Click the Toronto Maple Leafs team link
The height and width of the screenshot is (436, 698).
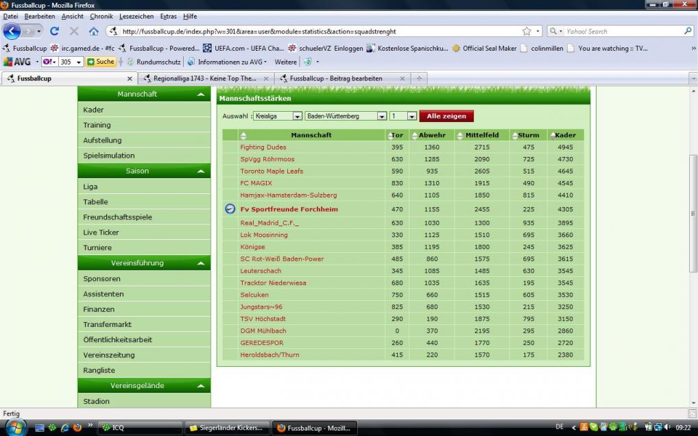pyautogui.click(x=272, y=171)
